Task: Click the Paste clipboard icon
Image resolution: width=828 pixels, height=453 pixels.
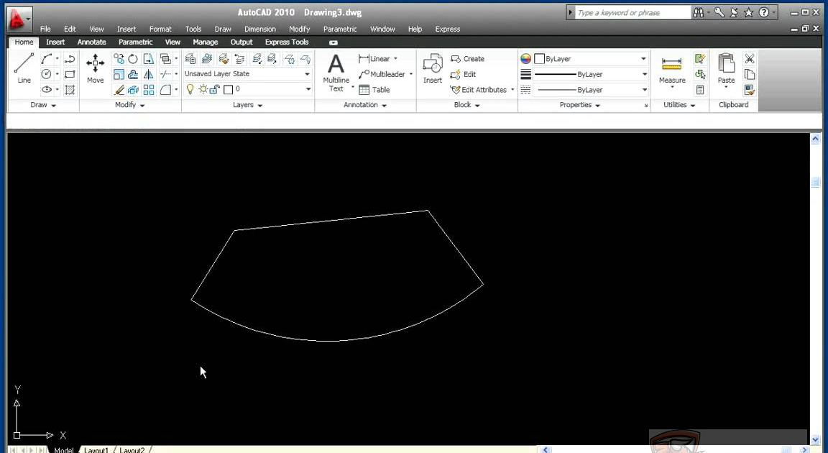Action: 726,68
